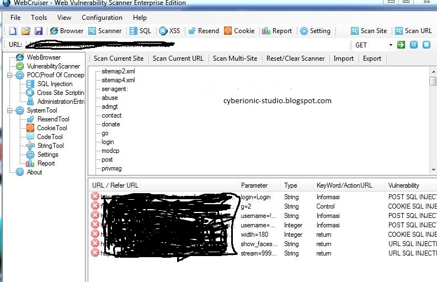
Task: Open the Configuration menu
Action: [x=102, y=18]
